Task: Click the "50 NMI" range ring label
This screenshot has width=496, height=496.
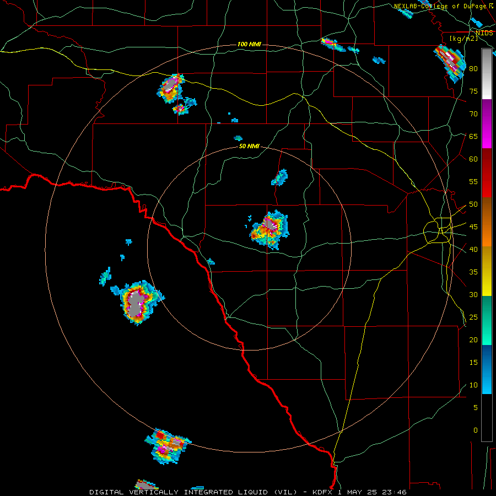Action: click(249, 146)
